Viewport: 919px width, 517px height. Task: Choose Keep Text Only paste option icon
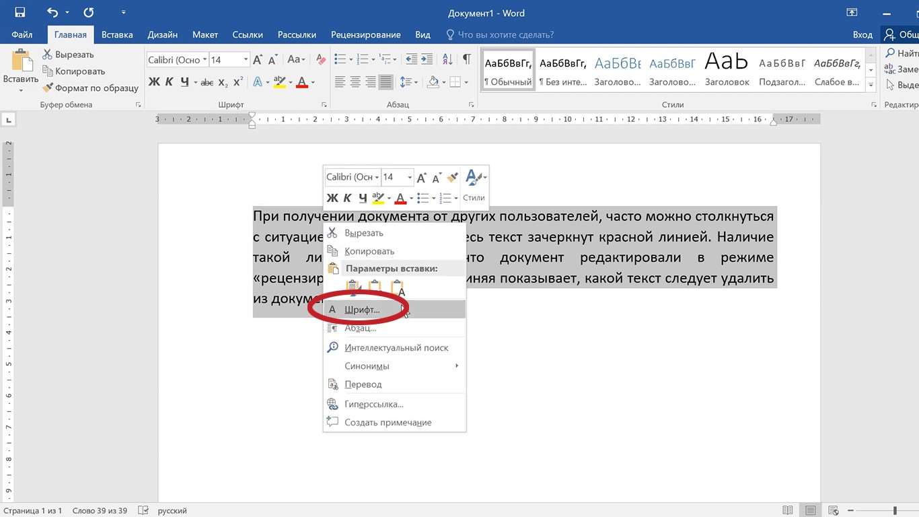click(x=398, y=289)
